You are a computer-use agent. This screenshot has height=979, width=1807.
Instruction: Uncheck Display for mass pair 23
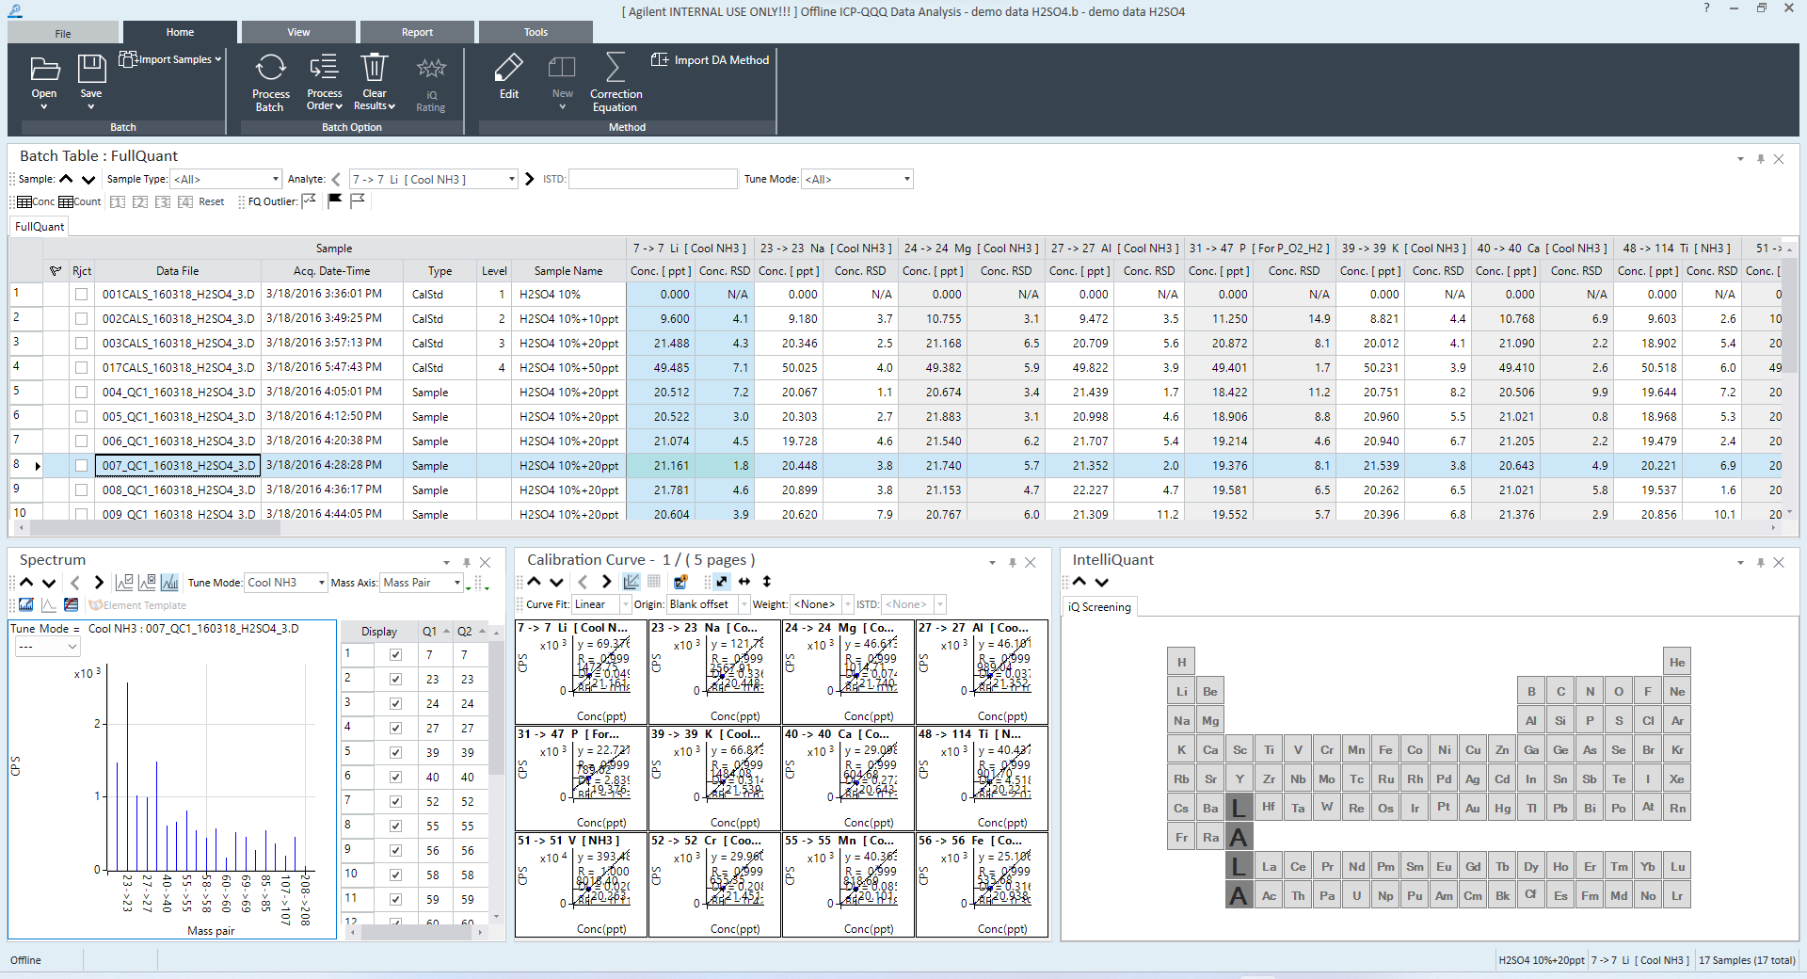(x=395, y=679)
